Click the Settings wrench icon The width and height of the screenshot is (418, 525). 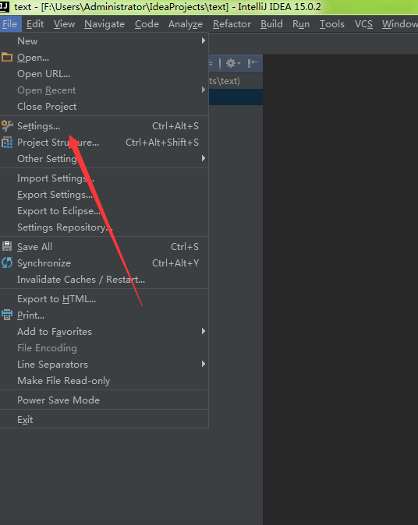(x=7, y=126)
